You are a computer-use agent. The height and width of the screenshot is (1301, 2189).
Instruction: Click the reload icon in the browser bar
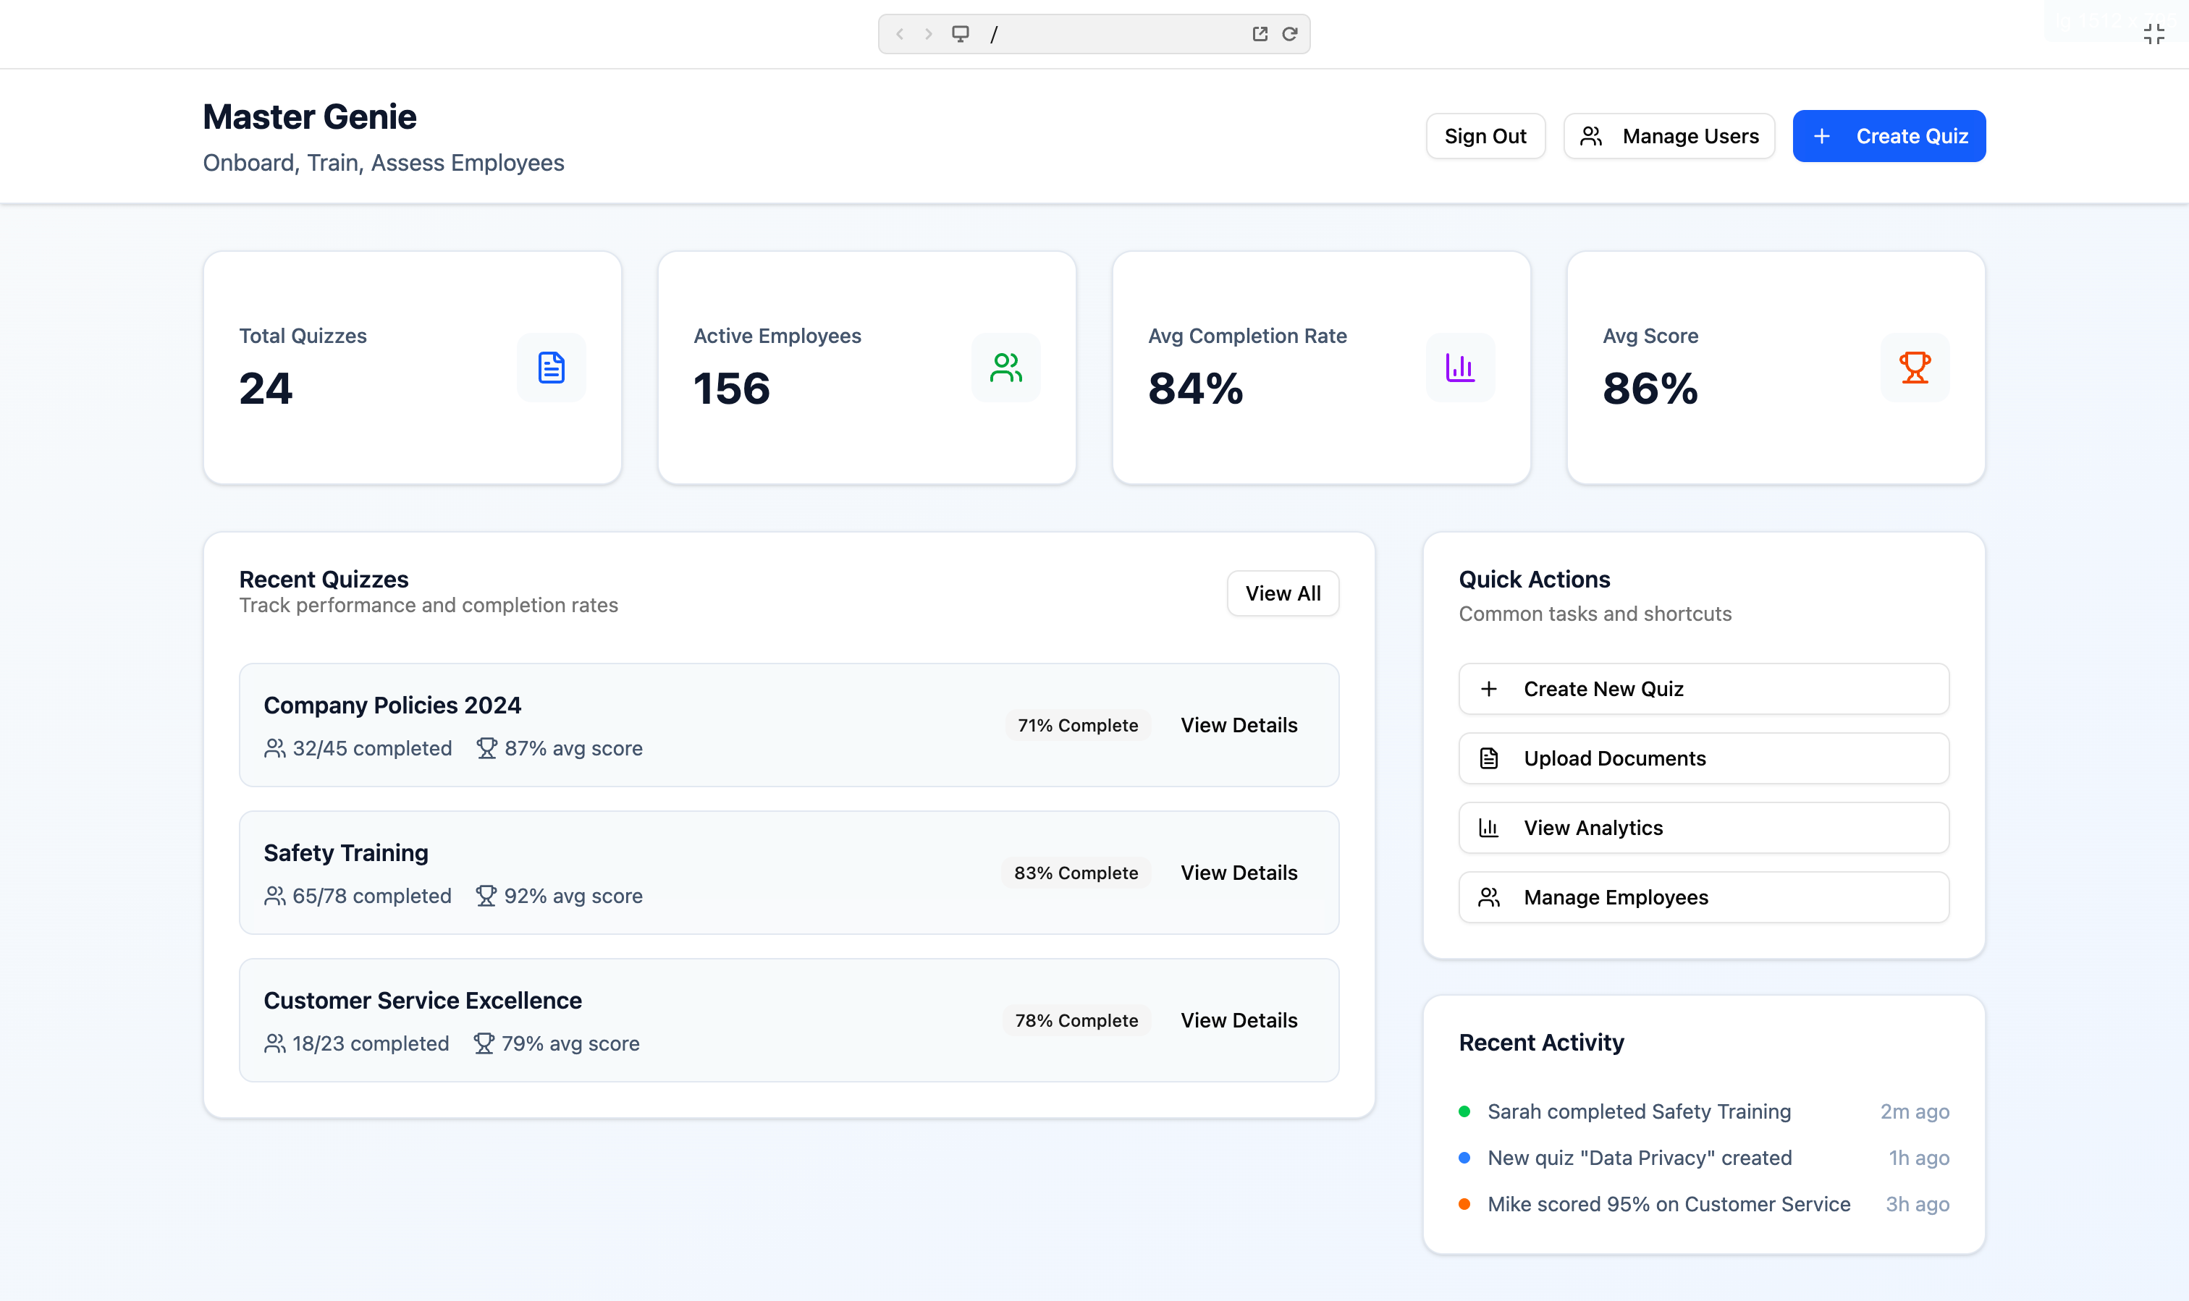[x=1291, y=33]
